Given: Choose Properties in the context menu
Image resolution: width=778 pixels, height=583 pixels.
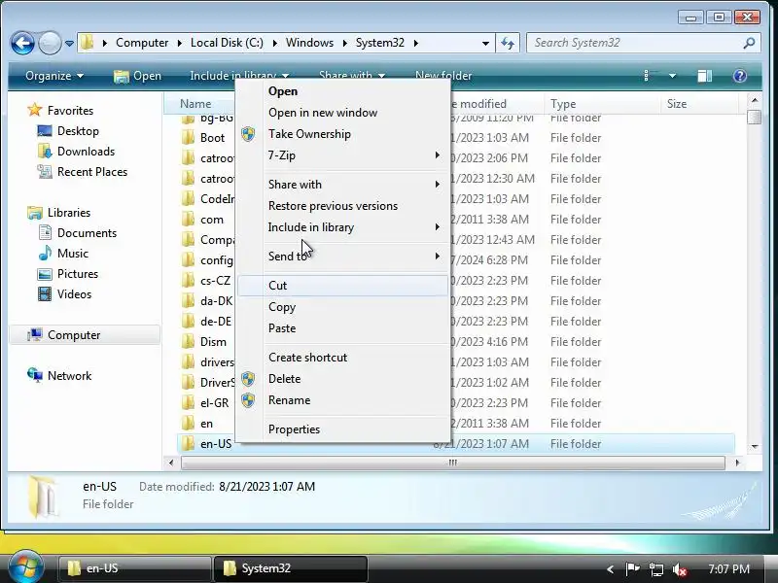Looking at the screenshot, I should point(342,429).
